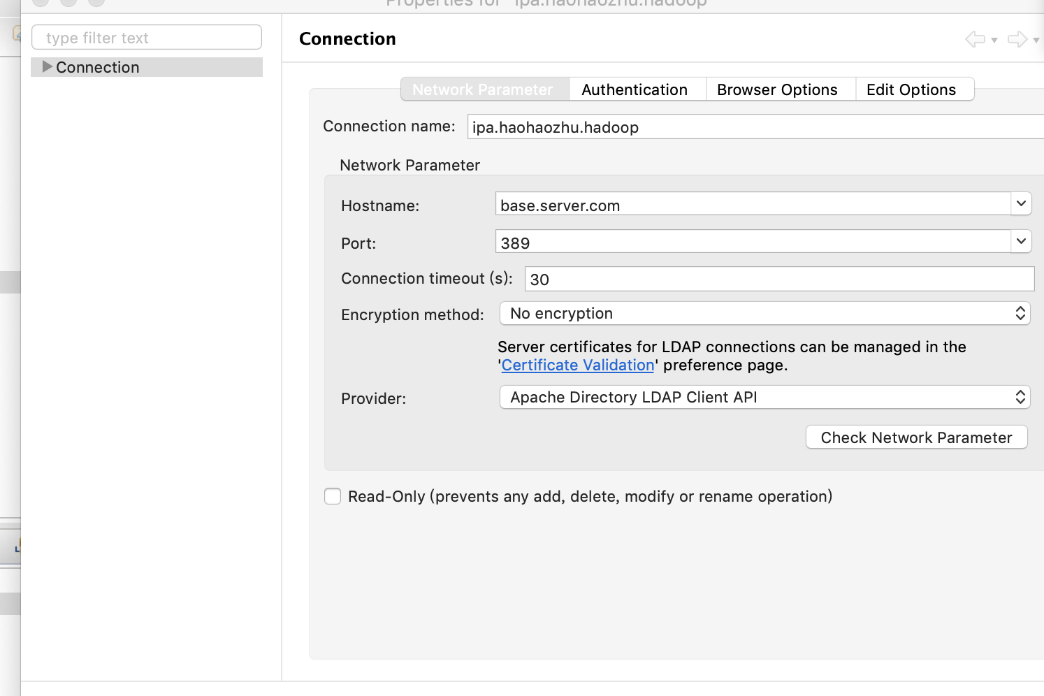Switch to the Authentication tab
1044x696 pixels.
coord(635,89)
